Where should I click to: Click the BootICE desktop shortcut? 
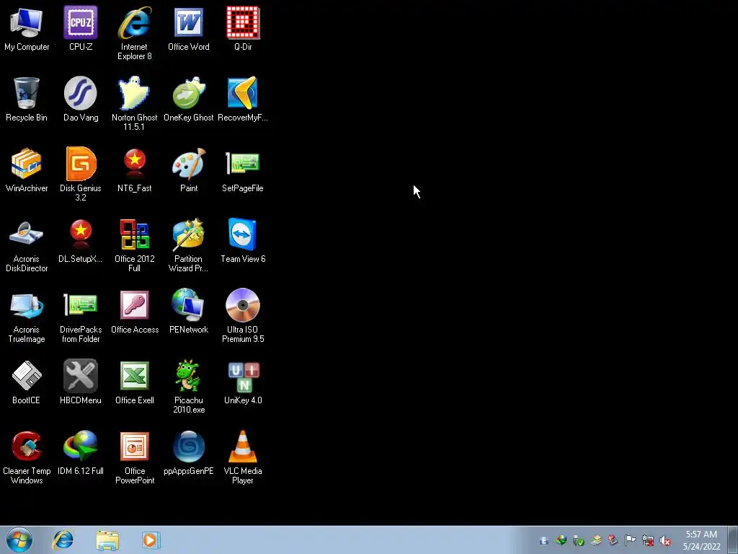click(x=27, y=382)
